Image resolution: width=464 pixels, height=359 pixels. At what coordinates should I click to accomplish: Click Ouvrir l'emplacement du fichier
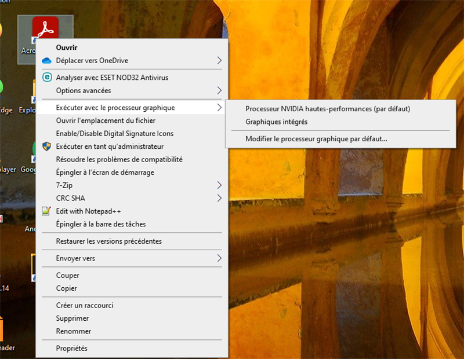[105, 120]
